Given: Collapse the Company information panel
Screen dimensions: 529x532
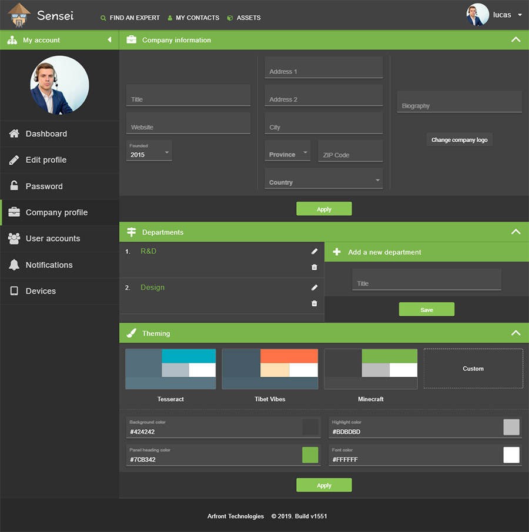Looking at the screenshot, I should click(515, 40).
